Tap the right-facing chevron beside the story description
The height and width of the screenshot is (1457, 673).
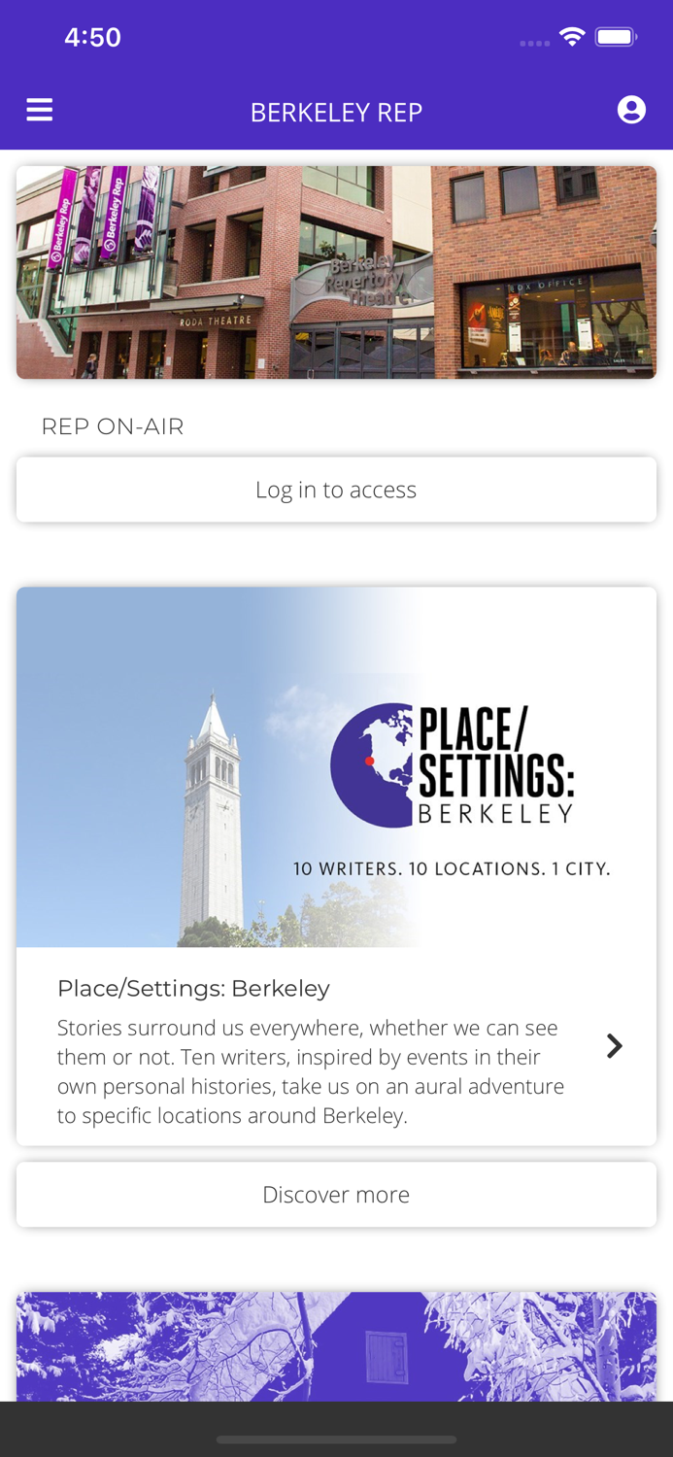point(614,1046)
